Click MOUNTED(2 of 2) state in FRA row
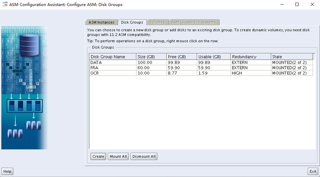Screen dimensions: 320x177 pos(292,68)
